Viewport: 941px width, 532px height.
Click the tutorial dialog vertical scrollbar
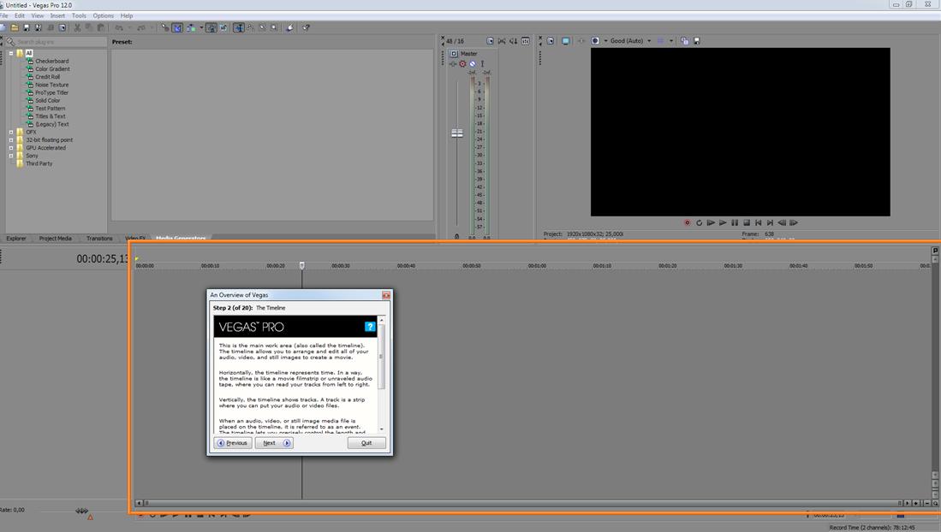point(381,375)
